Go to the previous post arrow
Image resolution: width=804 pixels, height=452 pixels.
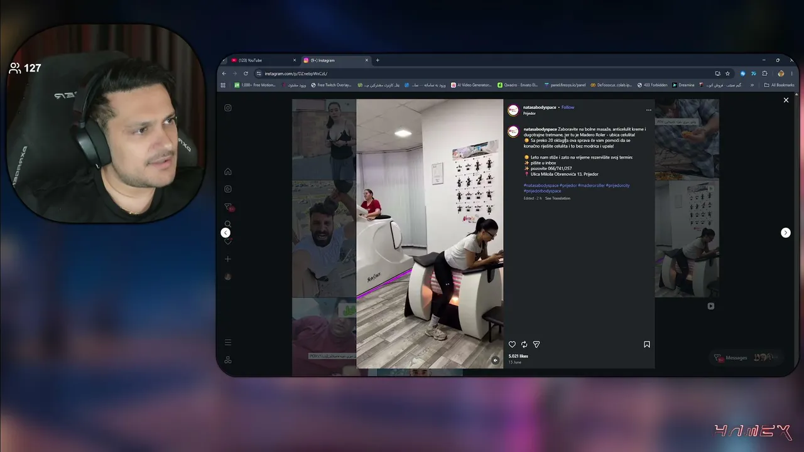coord(225,233)
